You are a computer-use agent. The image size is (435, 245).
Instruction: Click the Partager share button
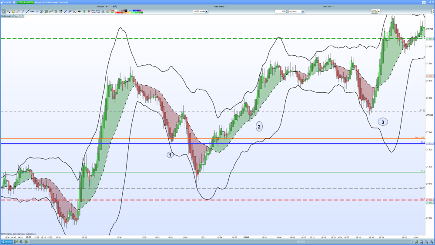click(7, 242)
